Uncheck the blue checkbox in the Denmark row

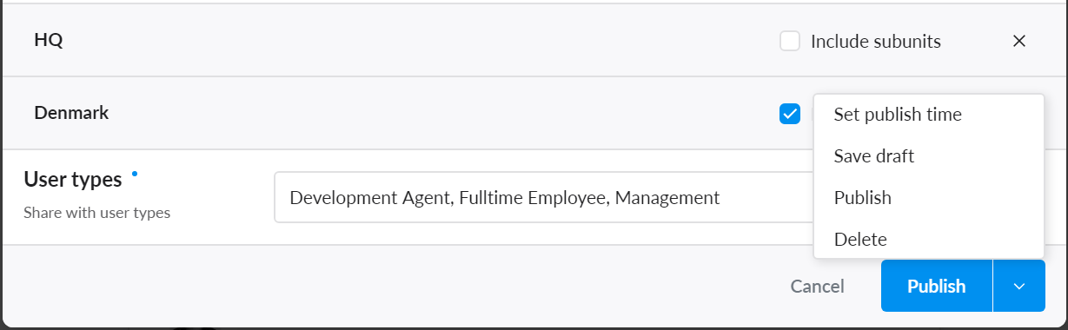pyautogui.click(x=790, y=114)
